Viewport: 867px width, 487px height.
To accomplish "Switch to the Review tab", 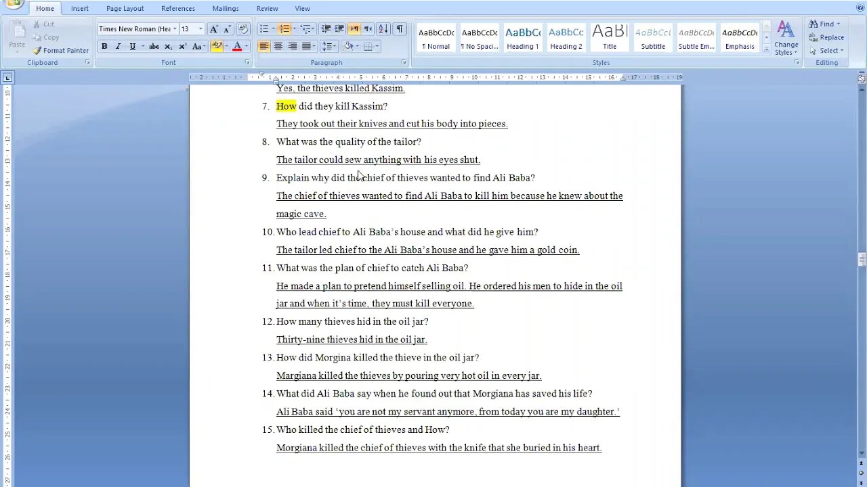I will (267, 9).
